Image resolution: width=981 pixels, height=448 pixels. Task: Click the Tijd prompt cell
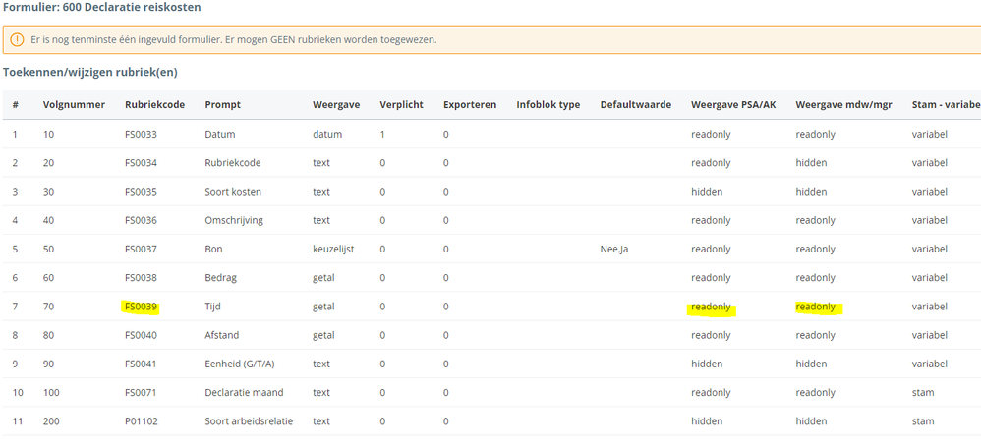[x=212, y=307]
